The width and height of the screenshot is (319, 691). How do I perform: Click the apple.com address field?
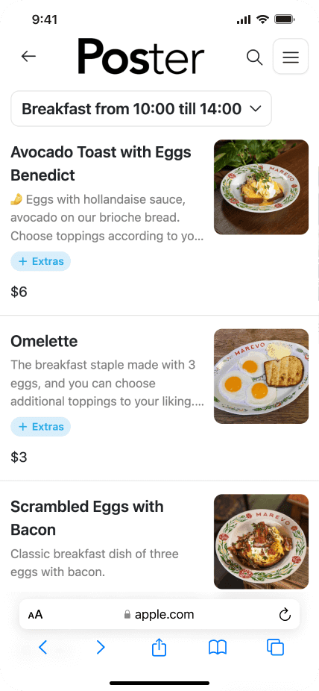pos(159,614)
